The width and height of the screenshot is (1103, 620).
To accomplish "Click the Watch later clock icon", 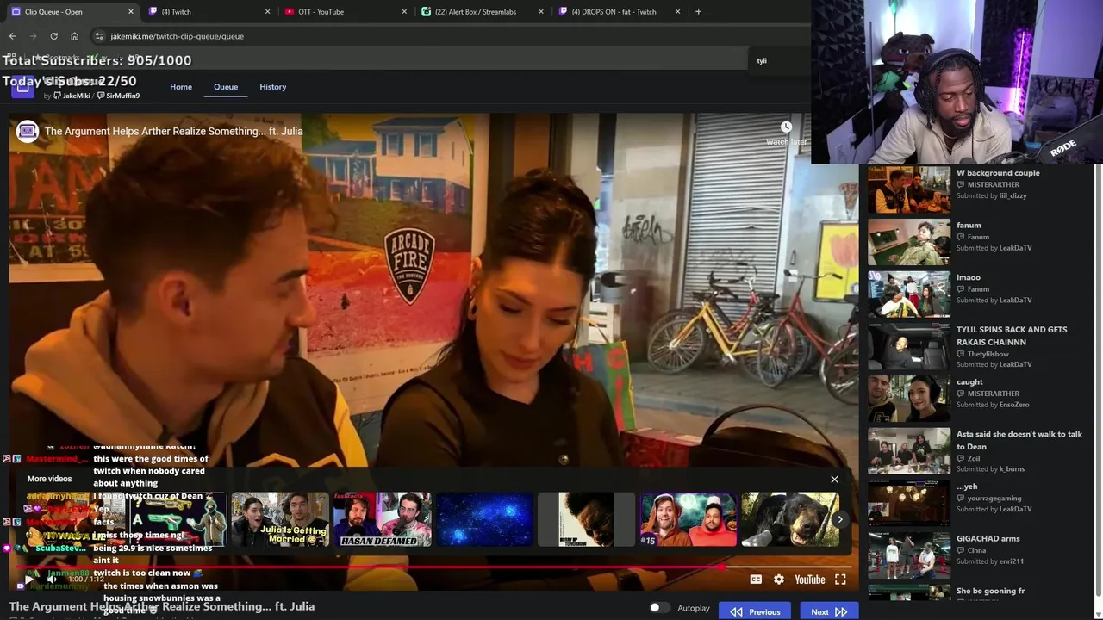I will 786,127.
